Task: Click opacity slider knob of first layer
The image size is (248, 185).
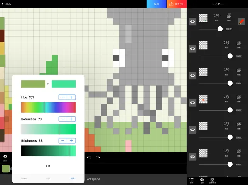Action: [220, 29]
